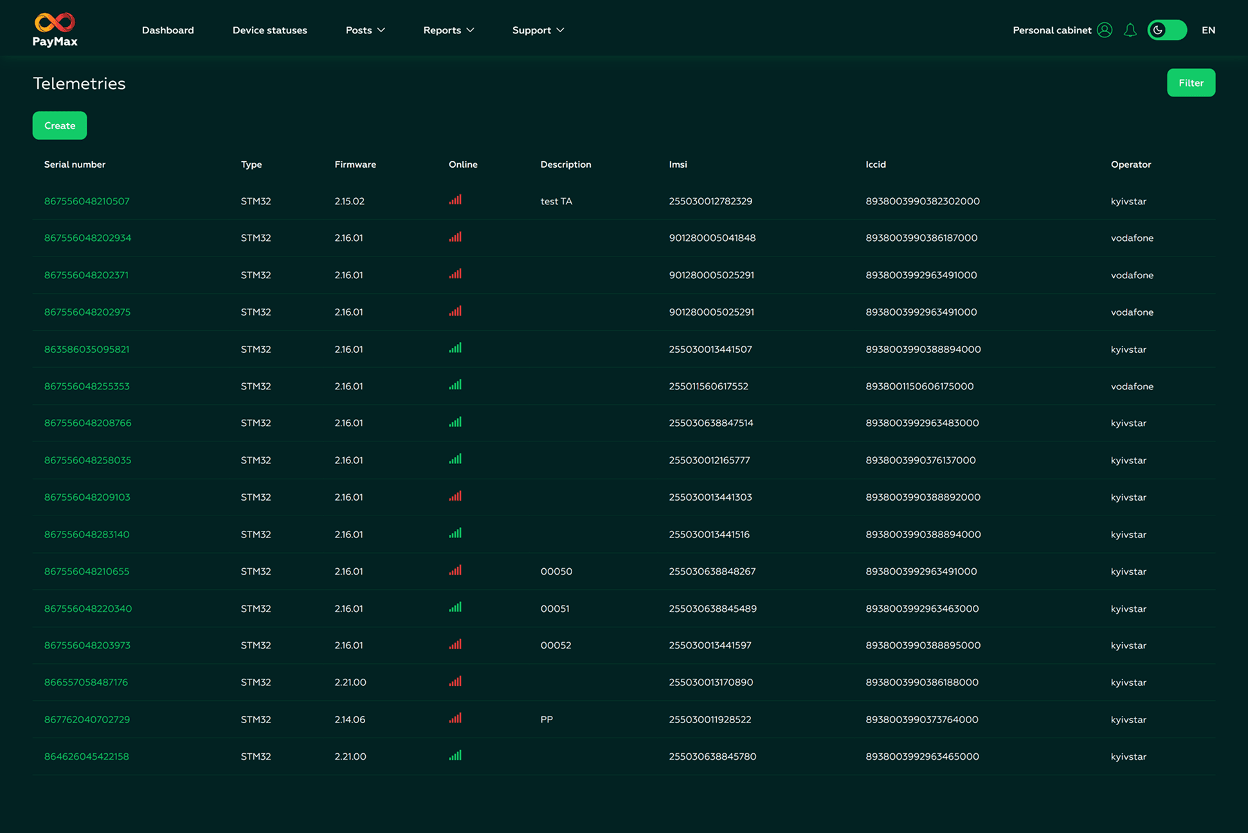Expand the Posts dropdown menu
Screen dimensions: 1248x833
click(x=365, y=30)
